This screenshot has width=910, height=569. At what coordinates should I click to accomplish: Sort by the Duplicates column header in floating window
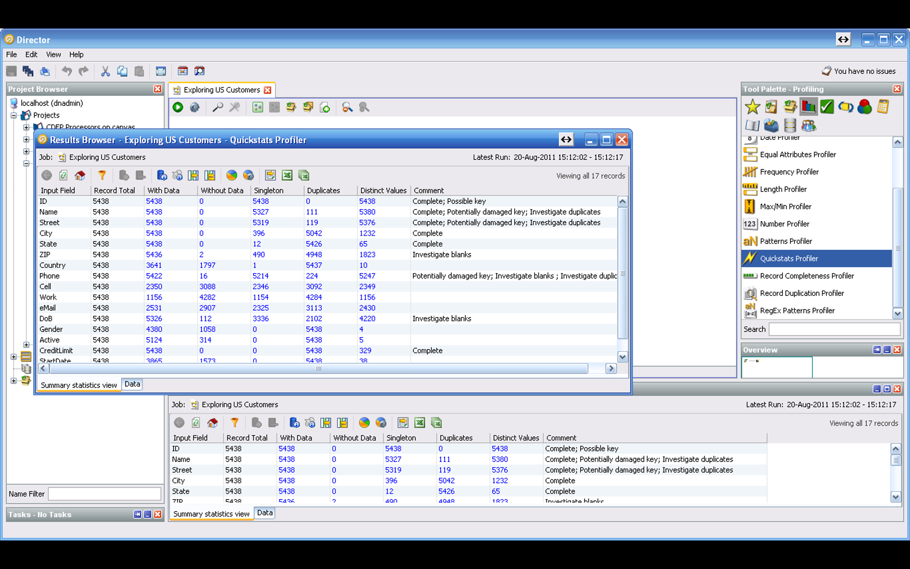324,190
